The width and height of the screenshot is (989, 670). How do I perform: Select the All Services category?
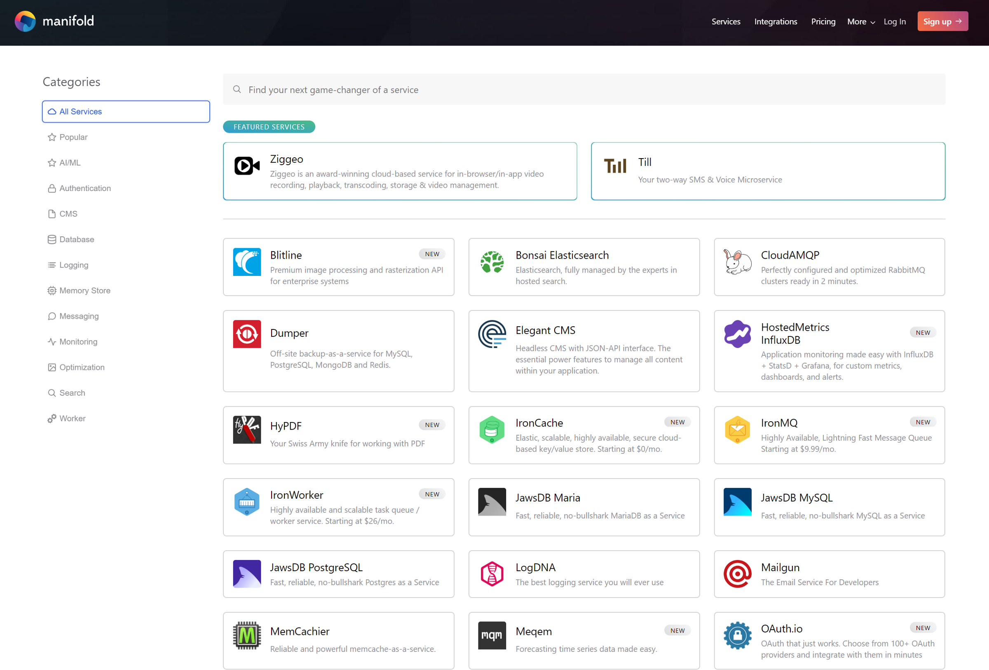point(126,112)
